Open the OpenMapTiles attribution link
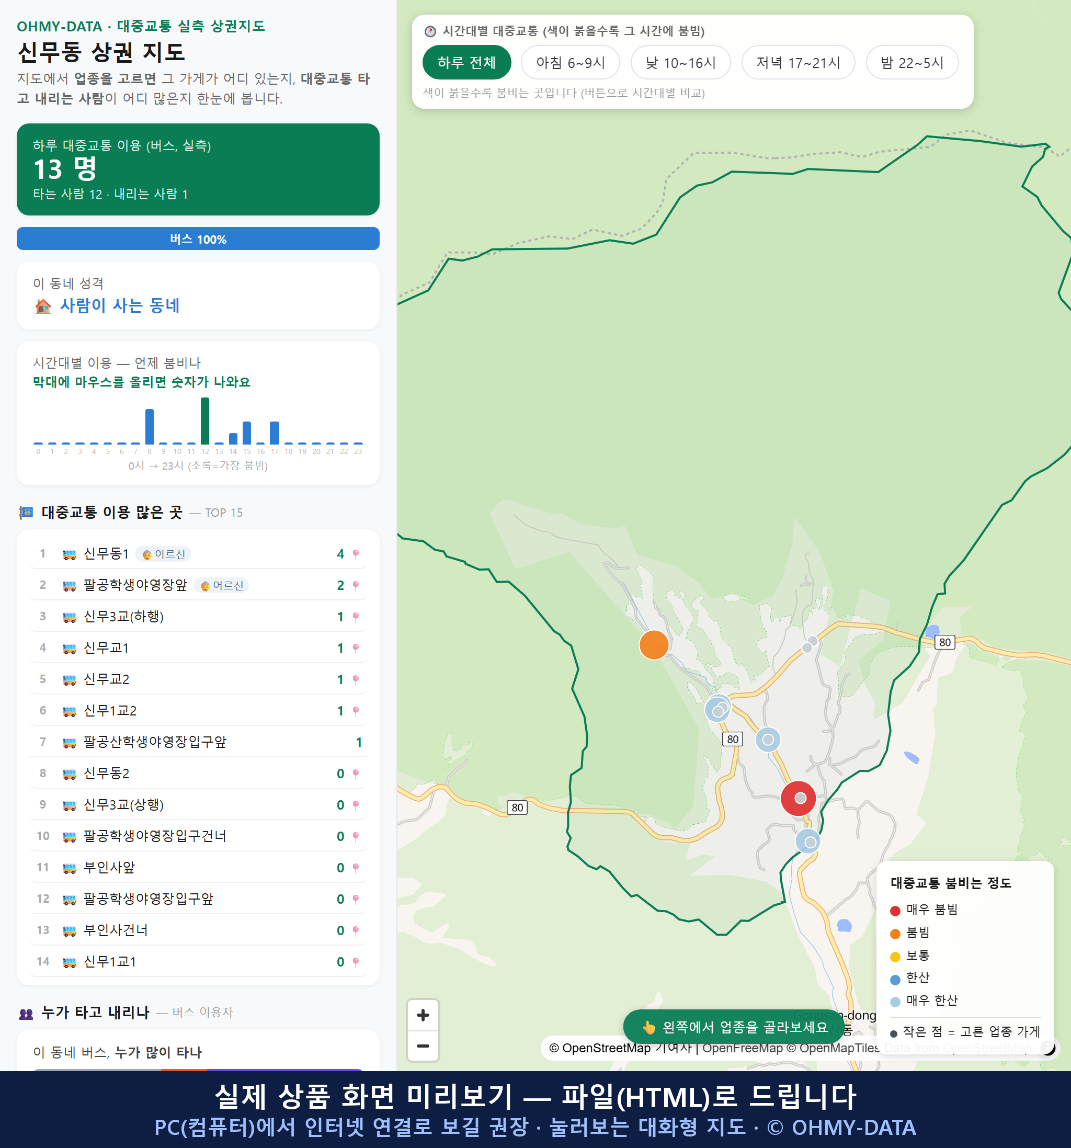 point(834,1048)
